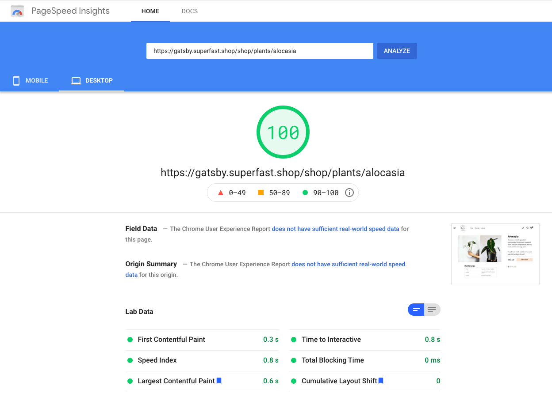This screenshot has width=552, height=397.
Task: Open the DOCS tab
Action: tap(190, 11)
